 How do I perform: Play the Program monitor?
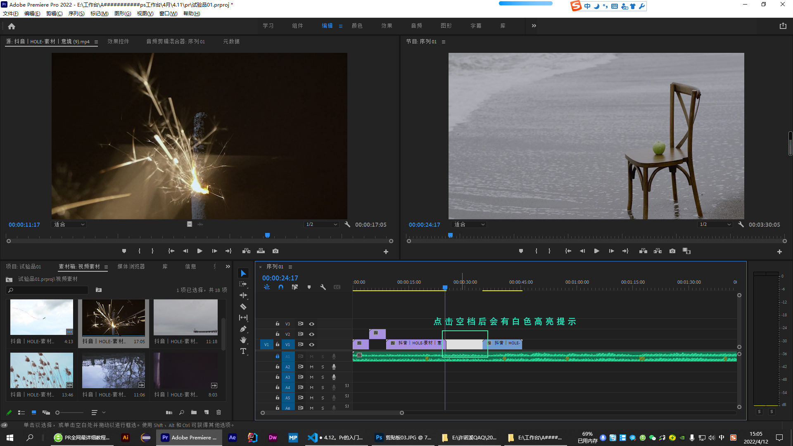click(596, 251)
